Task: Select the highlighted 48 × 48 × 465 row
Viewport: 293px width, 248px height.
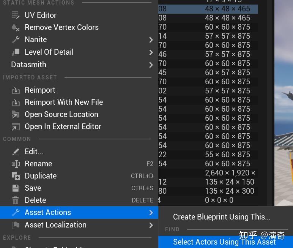Action: point(227,9)
